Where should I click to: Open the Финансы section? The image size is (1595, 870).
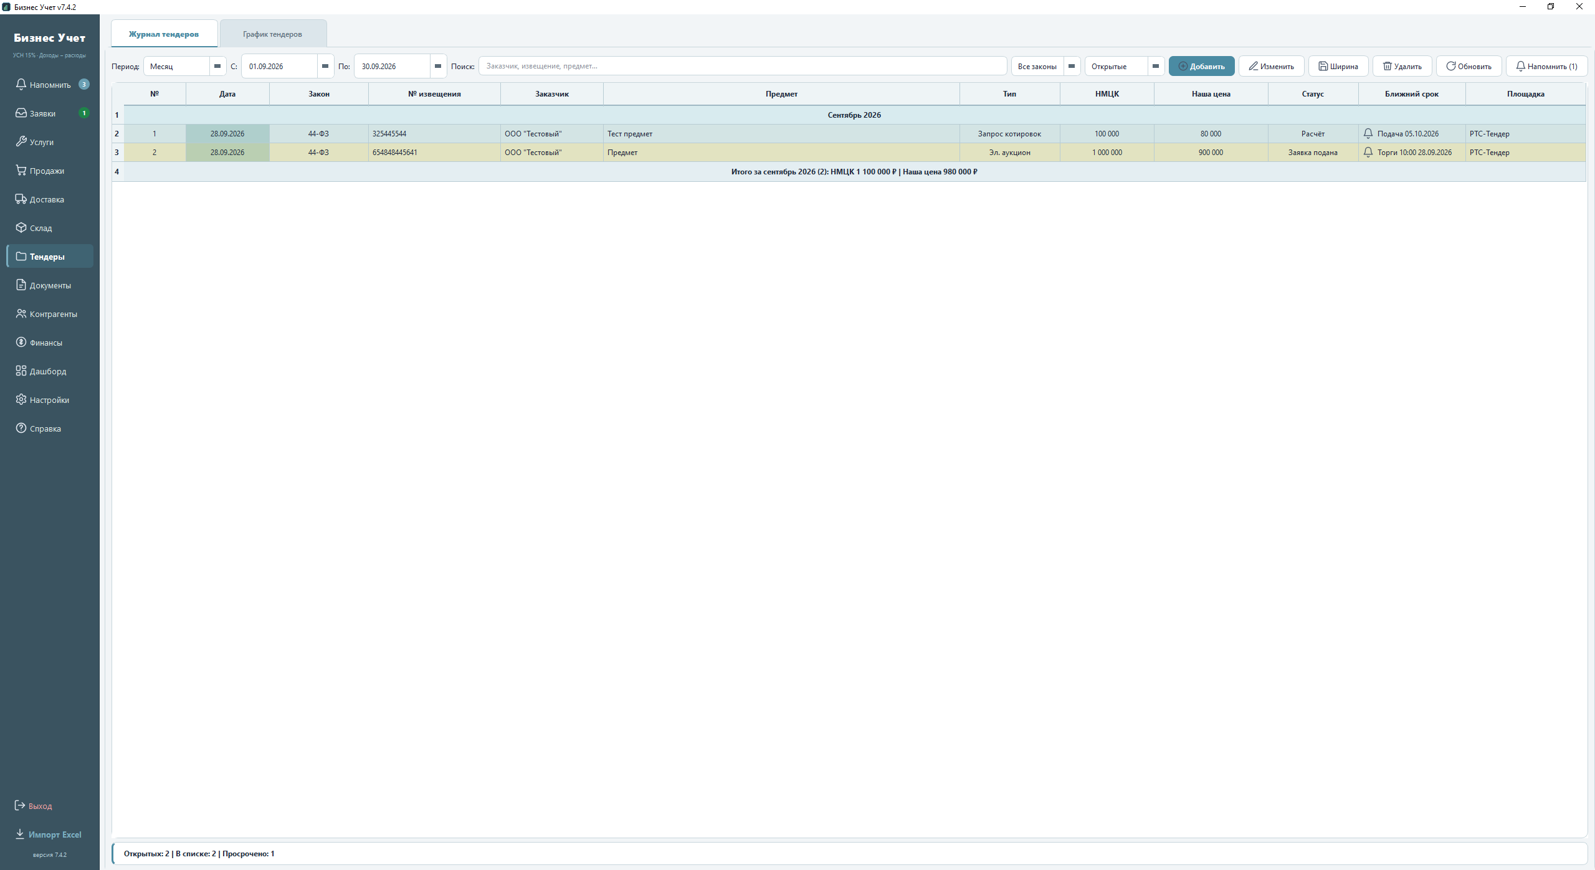click(50, 343)
